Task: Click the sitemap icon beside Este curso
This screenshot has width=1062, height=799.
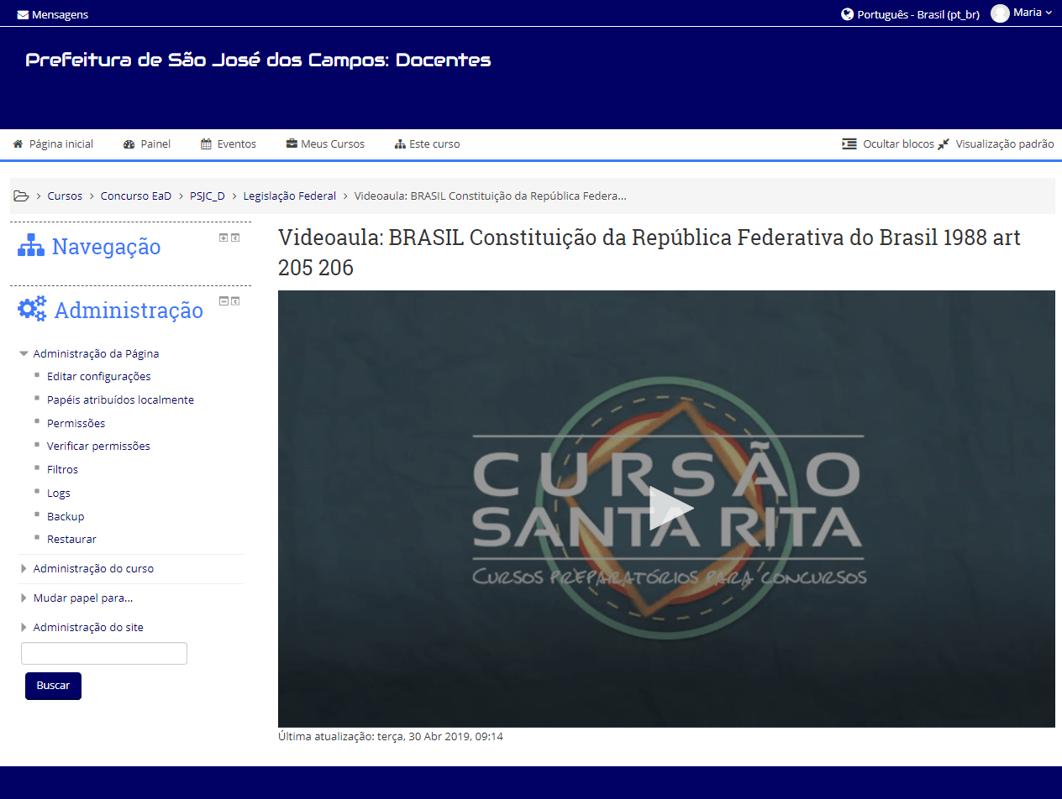Action: [x=400, y=144]
